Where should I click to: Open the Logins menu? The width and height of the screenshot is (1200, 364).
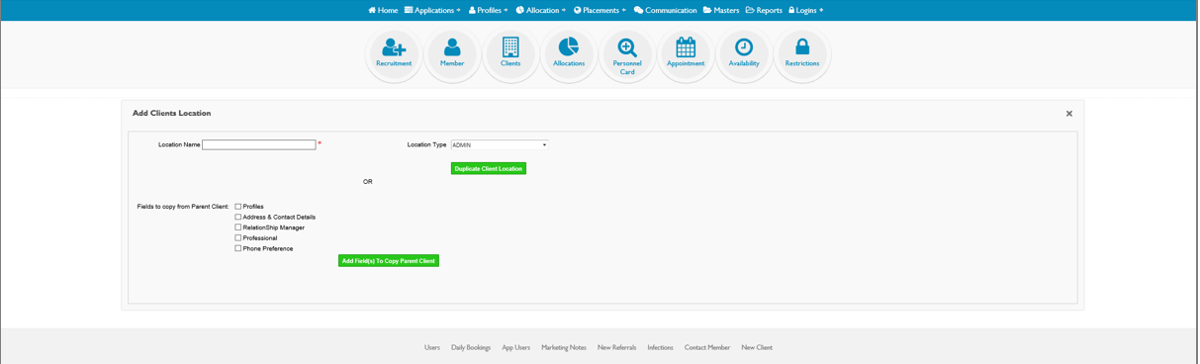806,10
